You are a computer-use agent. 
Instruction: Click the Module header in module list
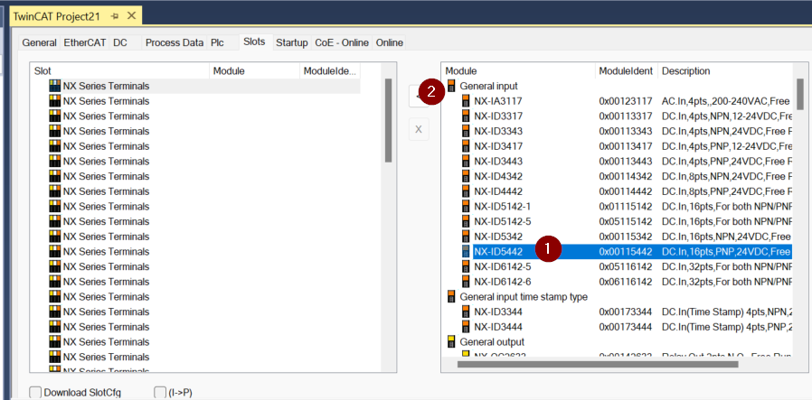point(518,70)
